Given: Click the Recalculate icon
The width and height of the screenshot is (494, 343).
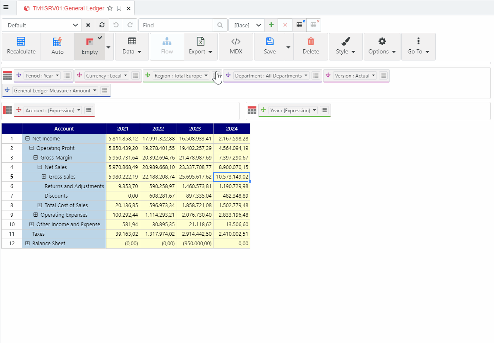Looking at the screenshot, I should tap(21, 41).
